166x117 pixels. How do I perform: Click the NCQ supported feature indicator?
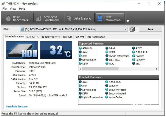coord(107,63)
